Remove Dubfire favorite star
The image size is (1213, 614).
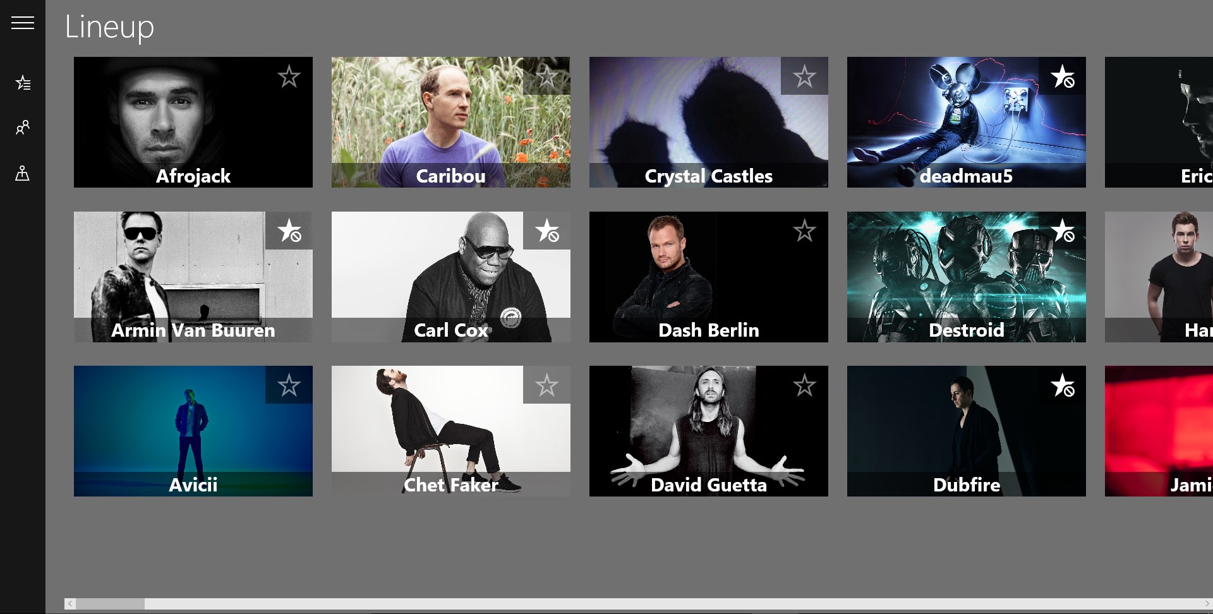(x=1062, y=385)
